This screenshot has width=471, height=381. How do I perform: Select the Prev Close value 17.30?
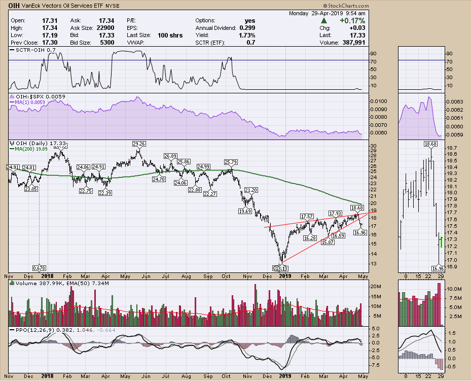pyautogui.click(x=50, y=43)
